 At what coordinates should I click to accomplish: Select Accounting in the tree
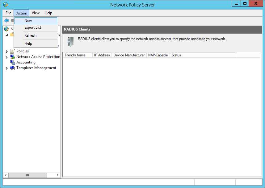pos(26,62)
